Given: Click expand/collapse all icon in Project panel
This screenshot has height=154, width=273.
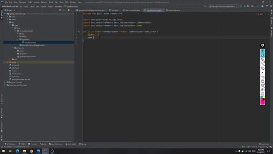Looking at the screenshot, I should coord(64,10).
